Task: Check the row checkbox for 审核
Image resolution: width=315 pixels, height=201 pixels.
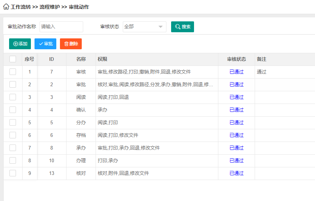Action: coord(13,72)
